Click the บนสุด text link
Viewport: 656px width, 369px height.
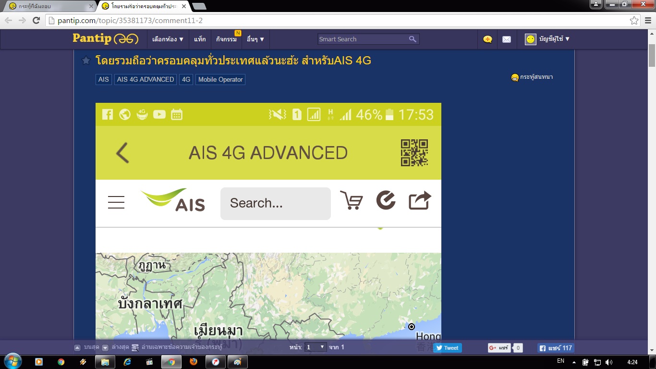coord(91,347)
